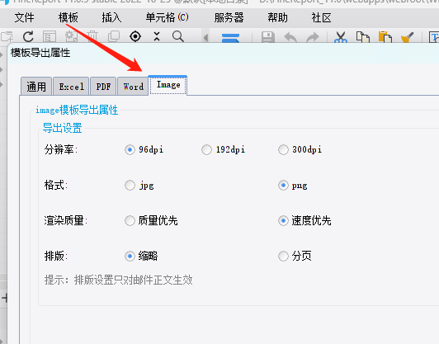The image size is (439, 344).
Task: Open the 插入 menu
Action: 111,18
